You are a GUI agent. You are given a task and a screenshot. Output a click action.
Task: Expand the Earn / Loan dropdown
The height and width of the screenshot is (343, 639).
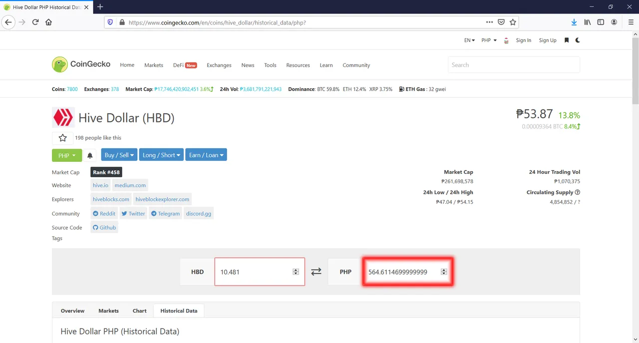[206, 155]
